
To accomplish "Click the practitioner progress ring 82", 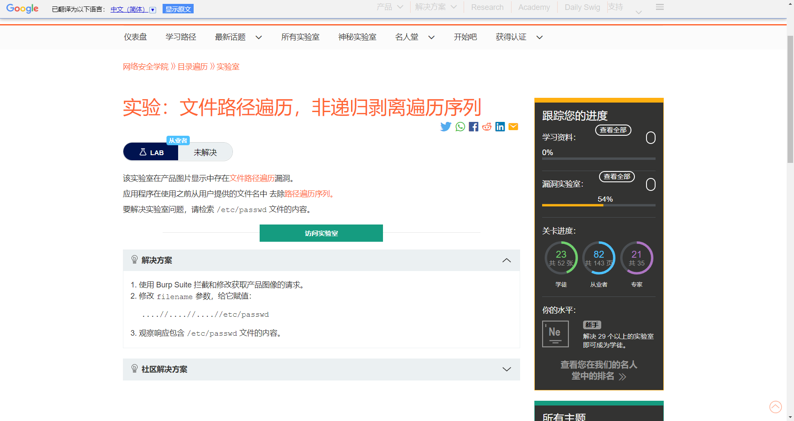I will click(599, 258).
